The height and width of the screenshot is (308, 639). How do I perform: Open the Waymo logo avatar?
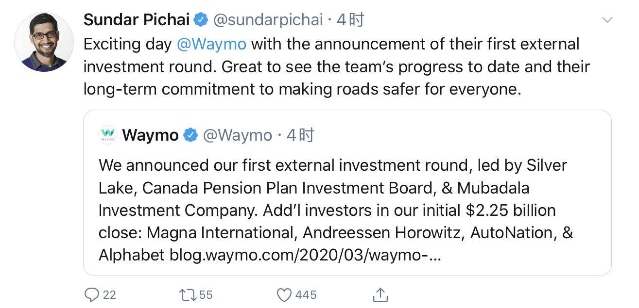pos(108,135)
